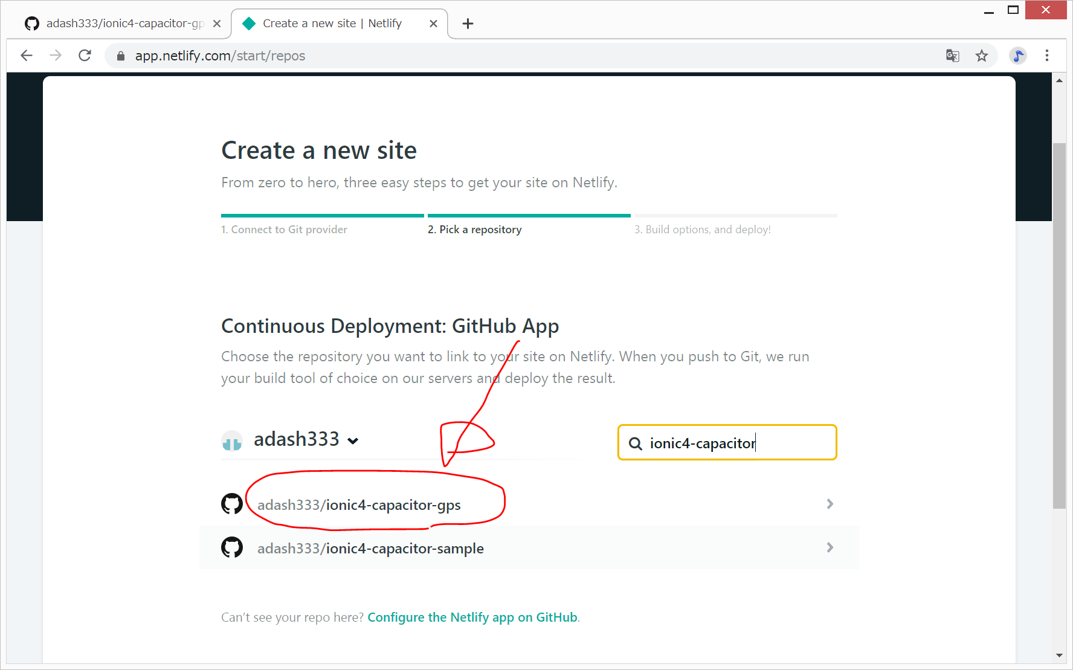Click the page vertical scrollbar thumb
This screenshot has width=1073, height=670.
coord(1059,326)
